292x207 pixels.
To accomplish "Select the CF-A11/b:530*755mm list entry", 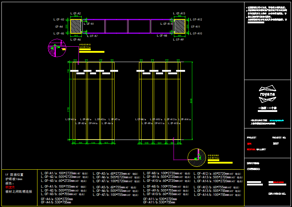I will coord(160,203).
